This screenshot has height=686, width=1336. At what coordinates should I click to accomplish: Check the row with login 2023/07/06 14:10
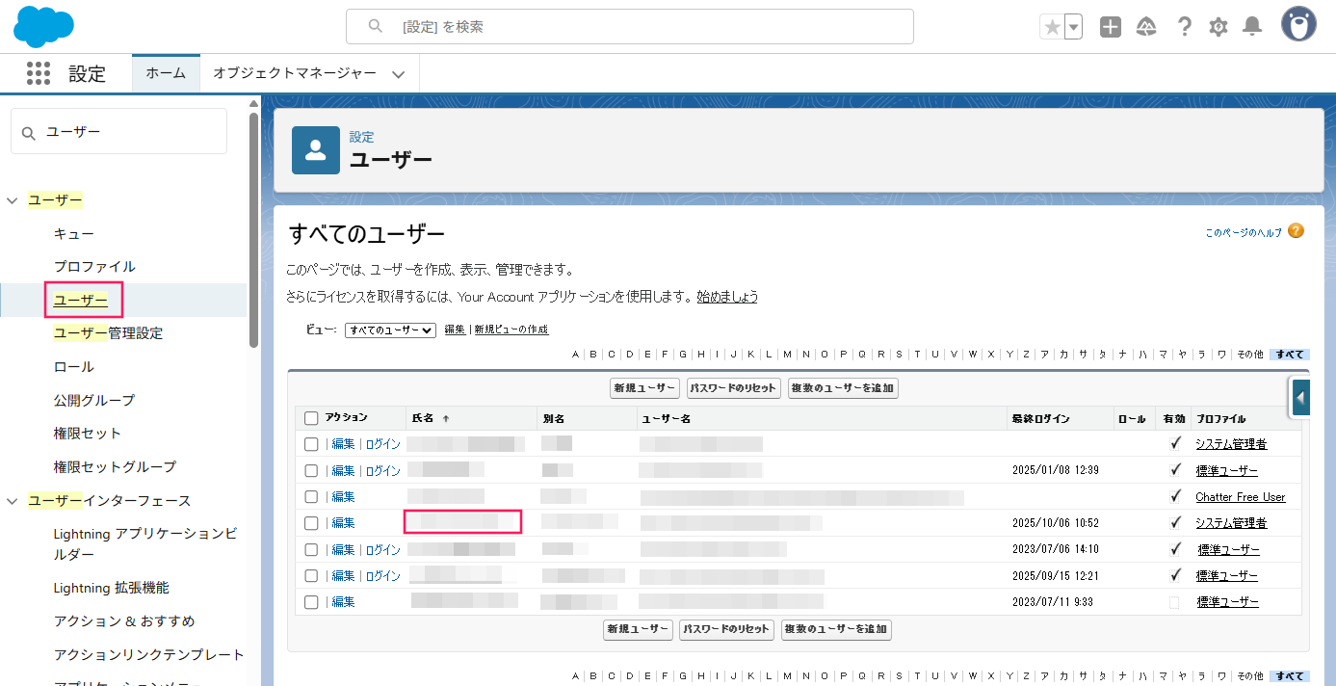(311, 549)
